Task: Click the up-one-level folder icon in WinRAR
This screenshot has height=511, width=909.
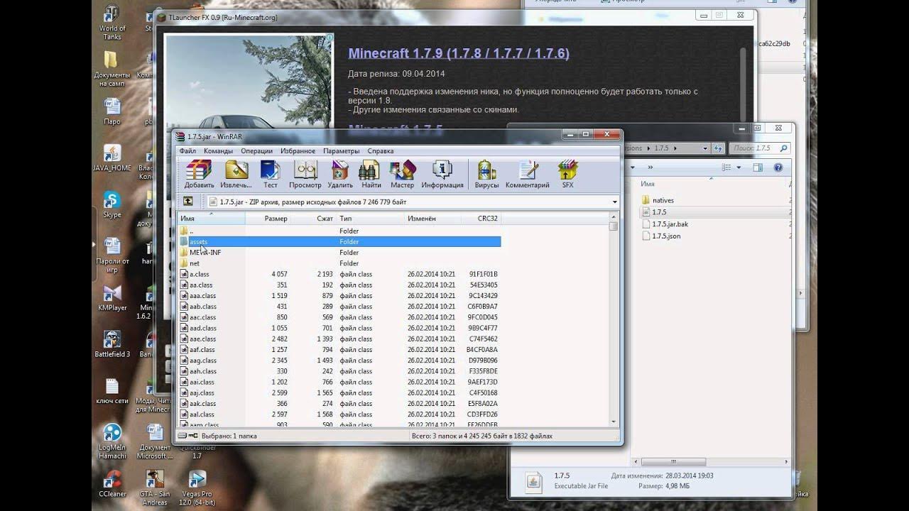Action: [x=188, y=202]
